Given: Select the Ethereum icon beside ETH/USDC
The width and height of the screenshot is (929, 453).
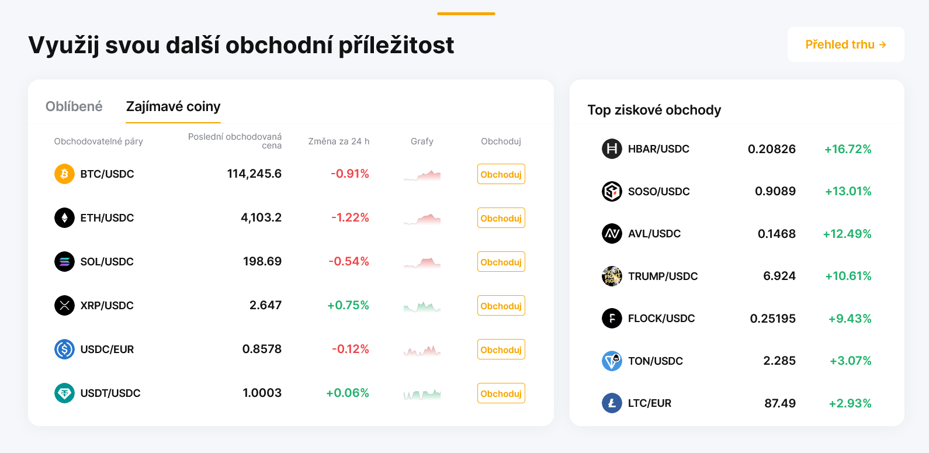Looking at the screenshot, I should pos(64,217).
